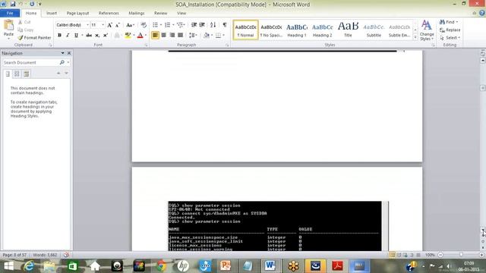The image size is (486, 273).
Task: Toggle Justify alignment
Action: (x=181, y=36)
